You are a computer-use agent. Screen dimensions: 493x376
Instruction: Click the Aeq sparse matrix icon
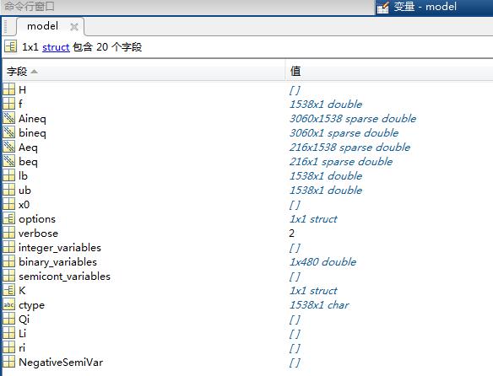8,147
